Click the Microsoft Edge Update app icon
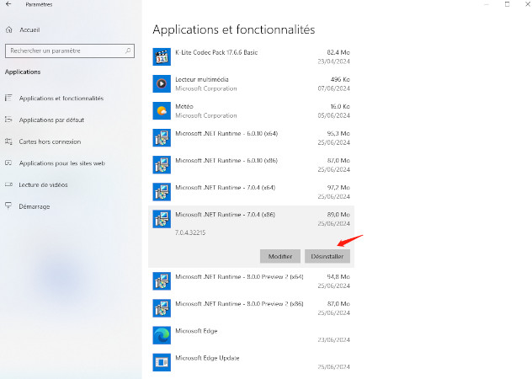532x379 pixels. click(x=162, y=362)
